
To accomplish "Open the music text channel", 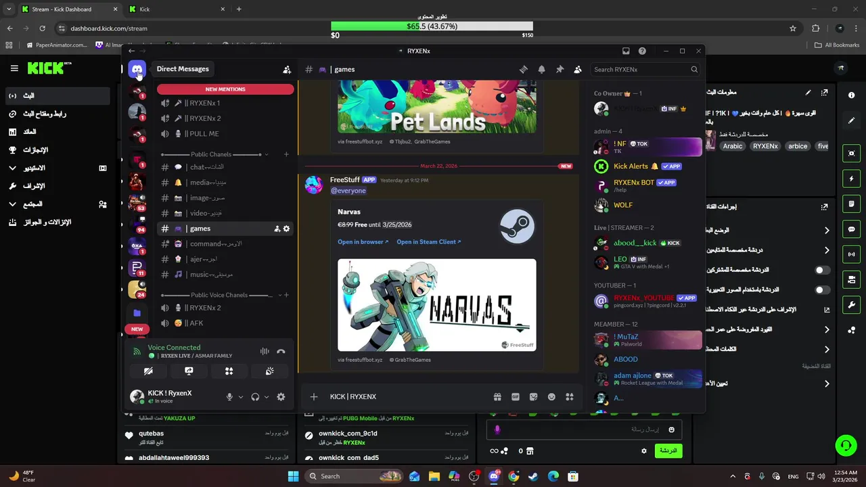I will (225, 275).
